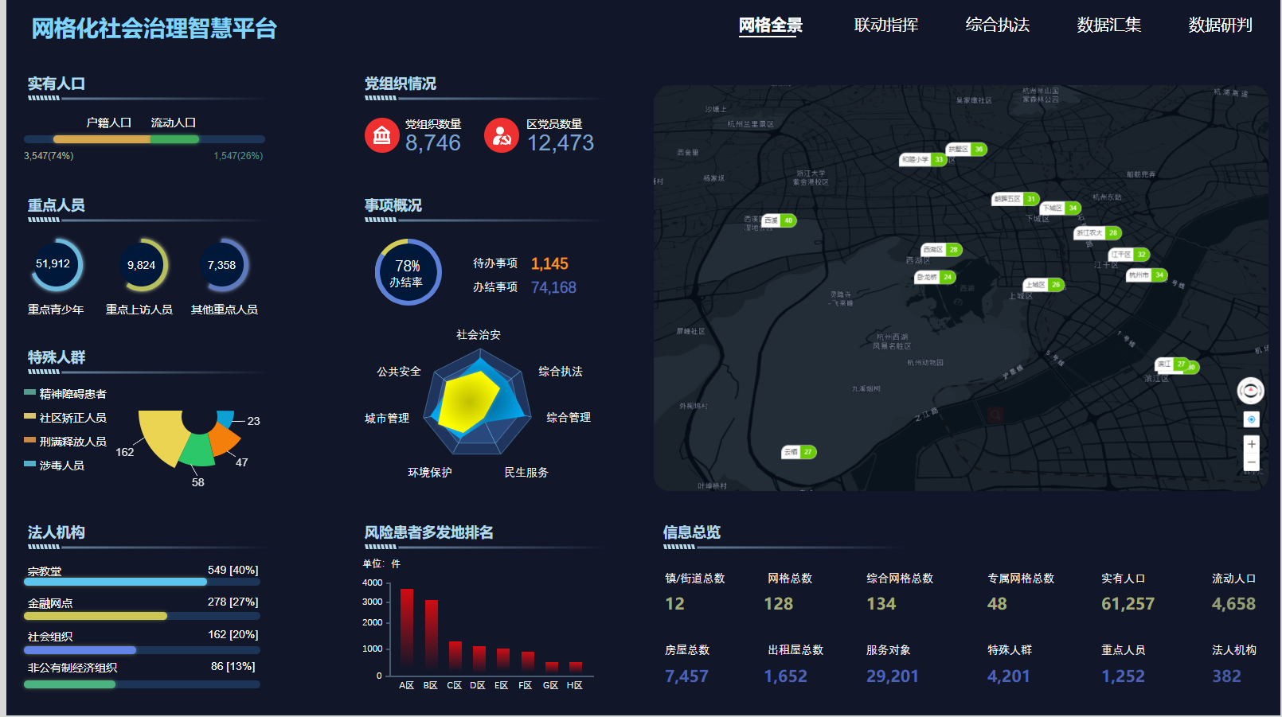This screenshot has height=717, width=1282.
Task: Select the 数据研判 tab
Action: point(1220,25)
